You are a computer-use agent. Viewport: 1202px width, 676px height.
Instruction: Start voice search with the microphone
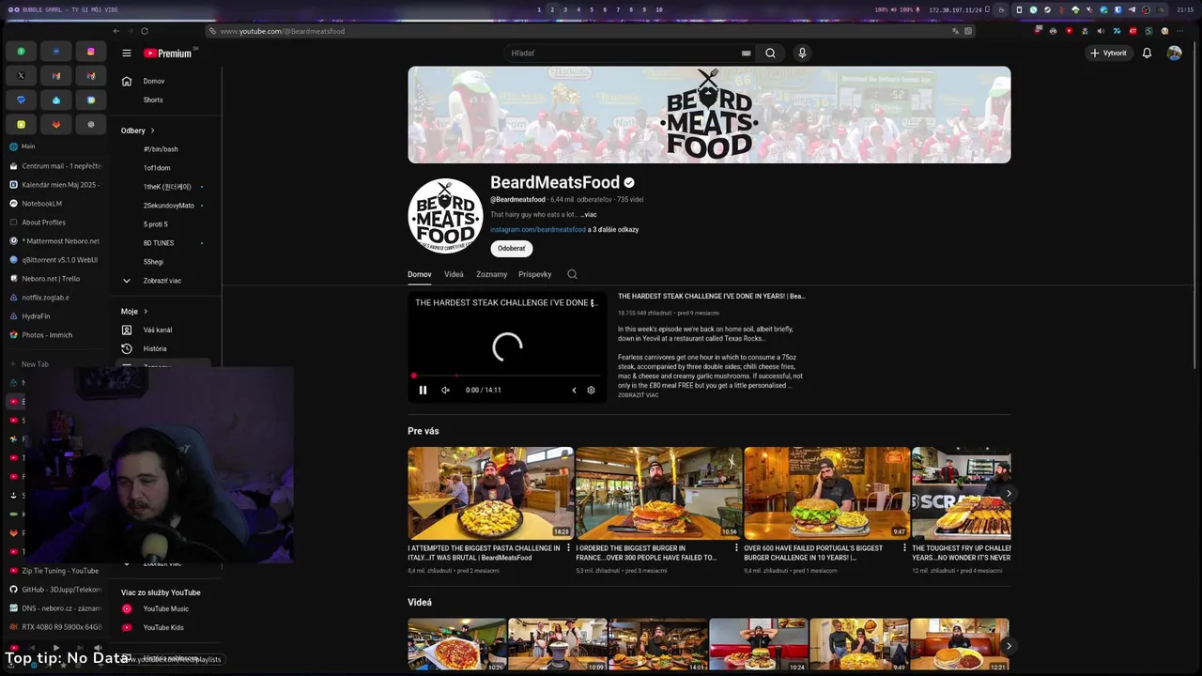pos(802,54)
